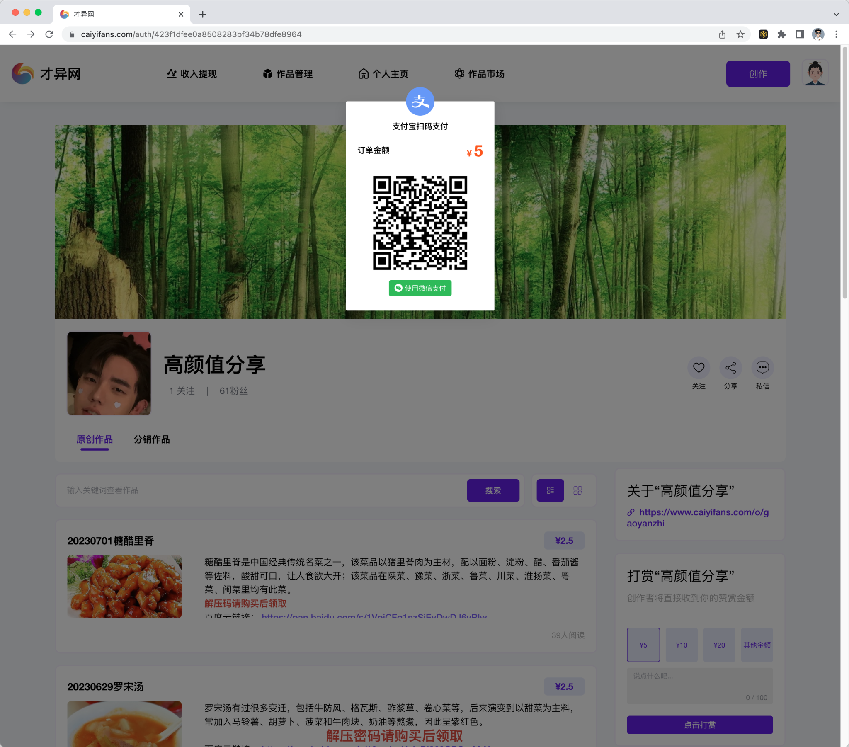Viewport: 849px width, 747px height.
Task: Click the 61粉丝 followers count
Action: (x=233, y=391)
